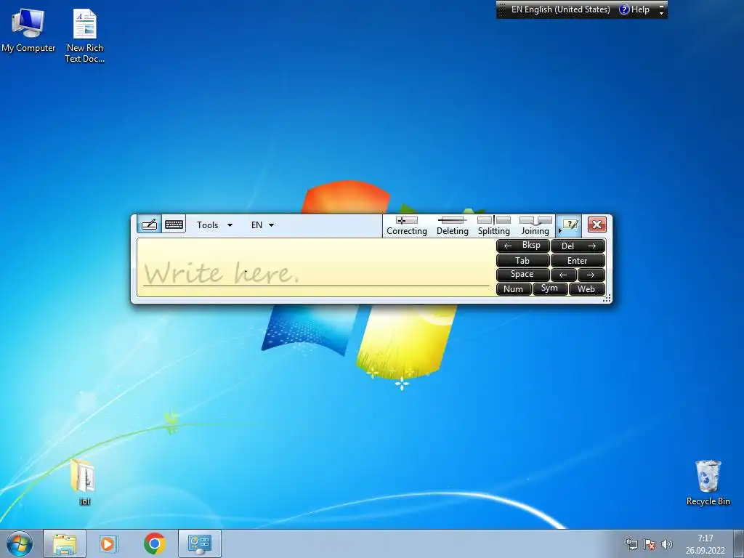744x558 pixels.
Task: Launch Google Chrome from taskbar
Action: tap(154, 543)
